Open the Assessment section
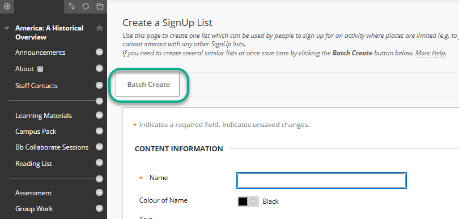 (33, 193)
